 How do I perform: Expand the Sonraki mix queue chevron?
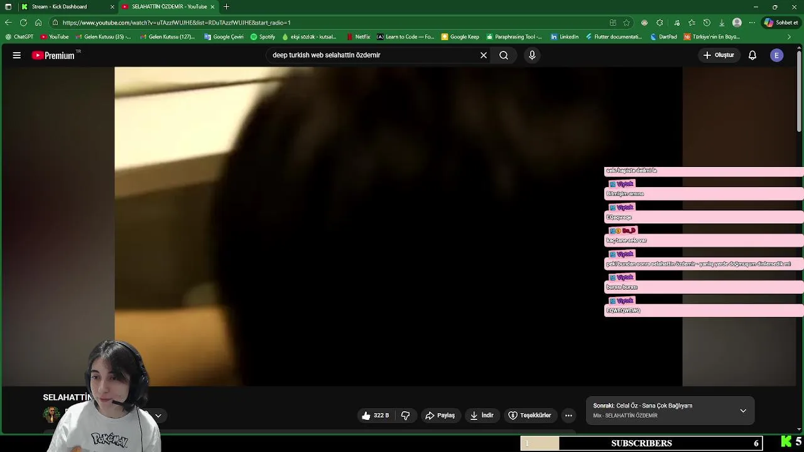tap(743, 411)
